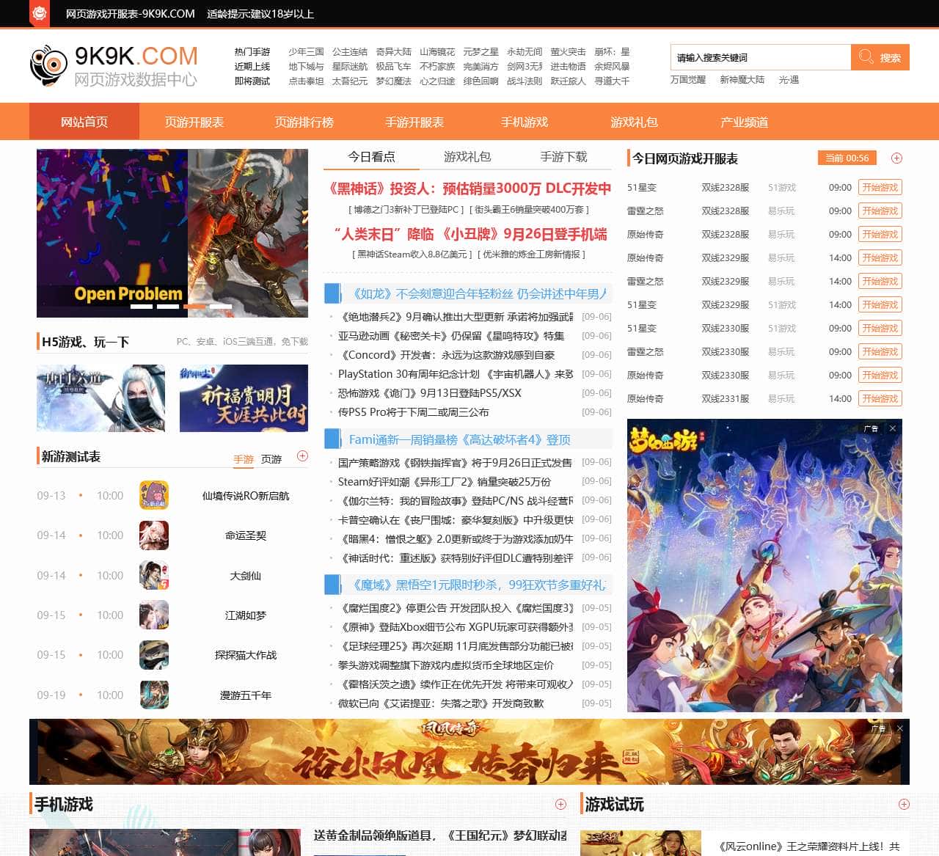939x856 pixels.
Task: Open 页游开服表 navigation item
Action: coord(194,122)
